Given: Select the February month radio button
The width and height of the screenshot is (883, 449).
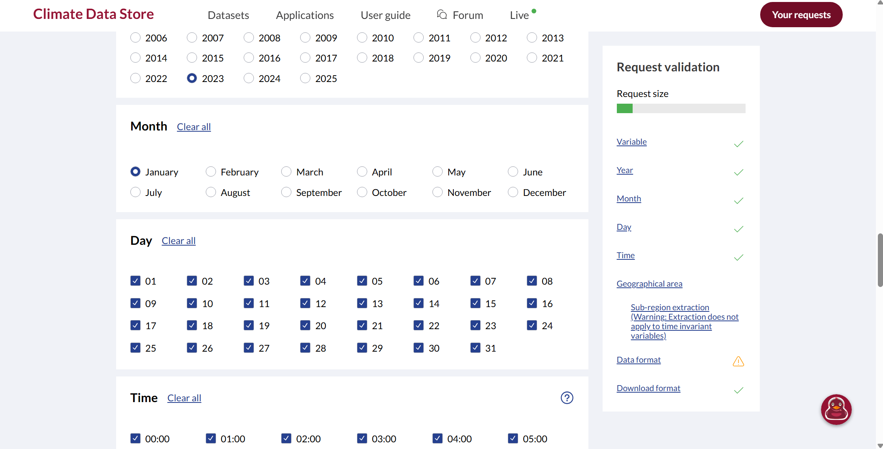Looking at the screenshot, I should [x=211, y=172].
